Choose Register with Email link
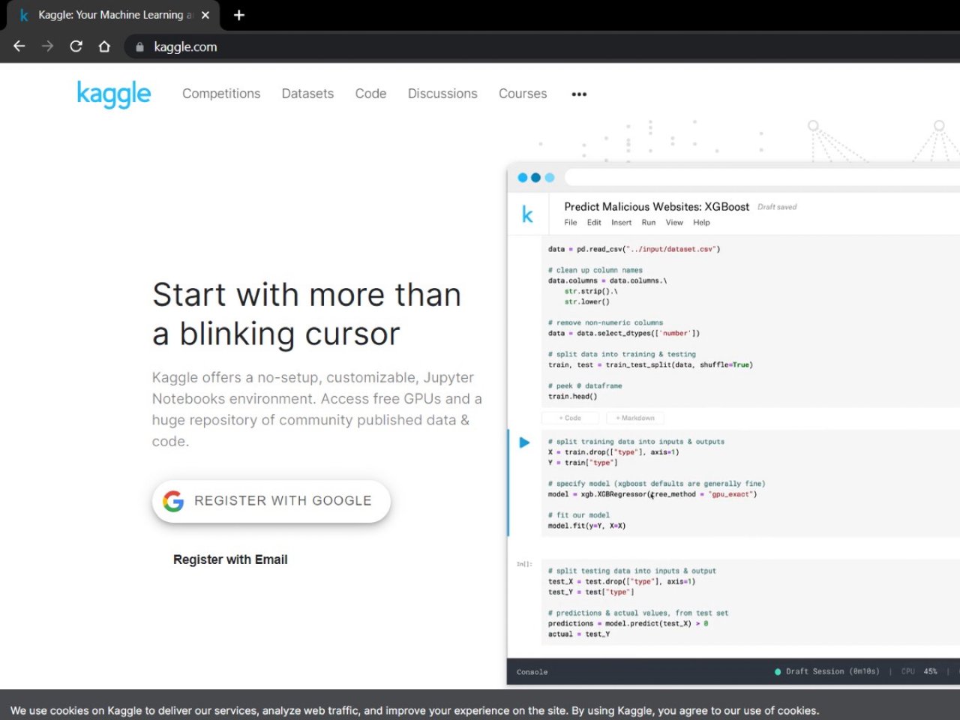This screenshot has width=960, height=720. [x=230, y=559]
